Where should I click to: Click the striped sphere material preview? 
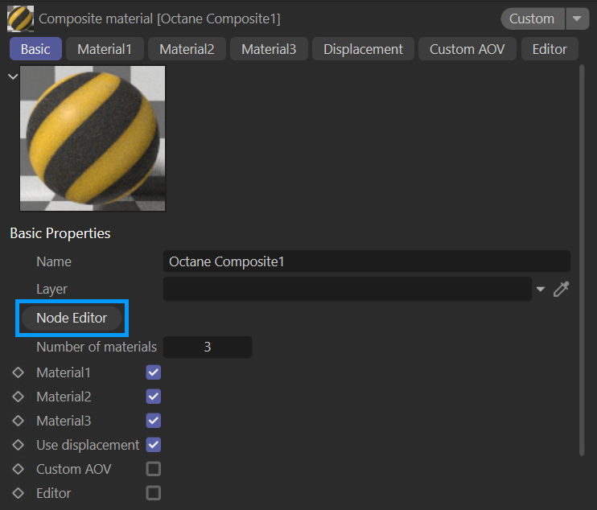click(93, 138)
